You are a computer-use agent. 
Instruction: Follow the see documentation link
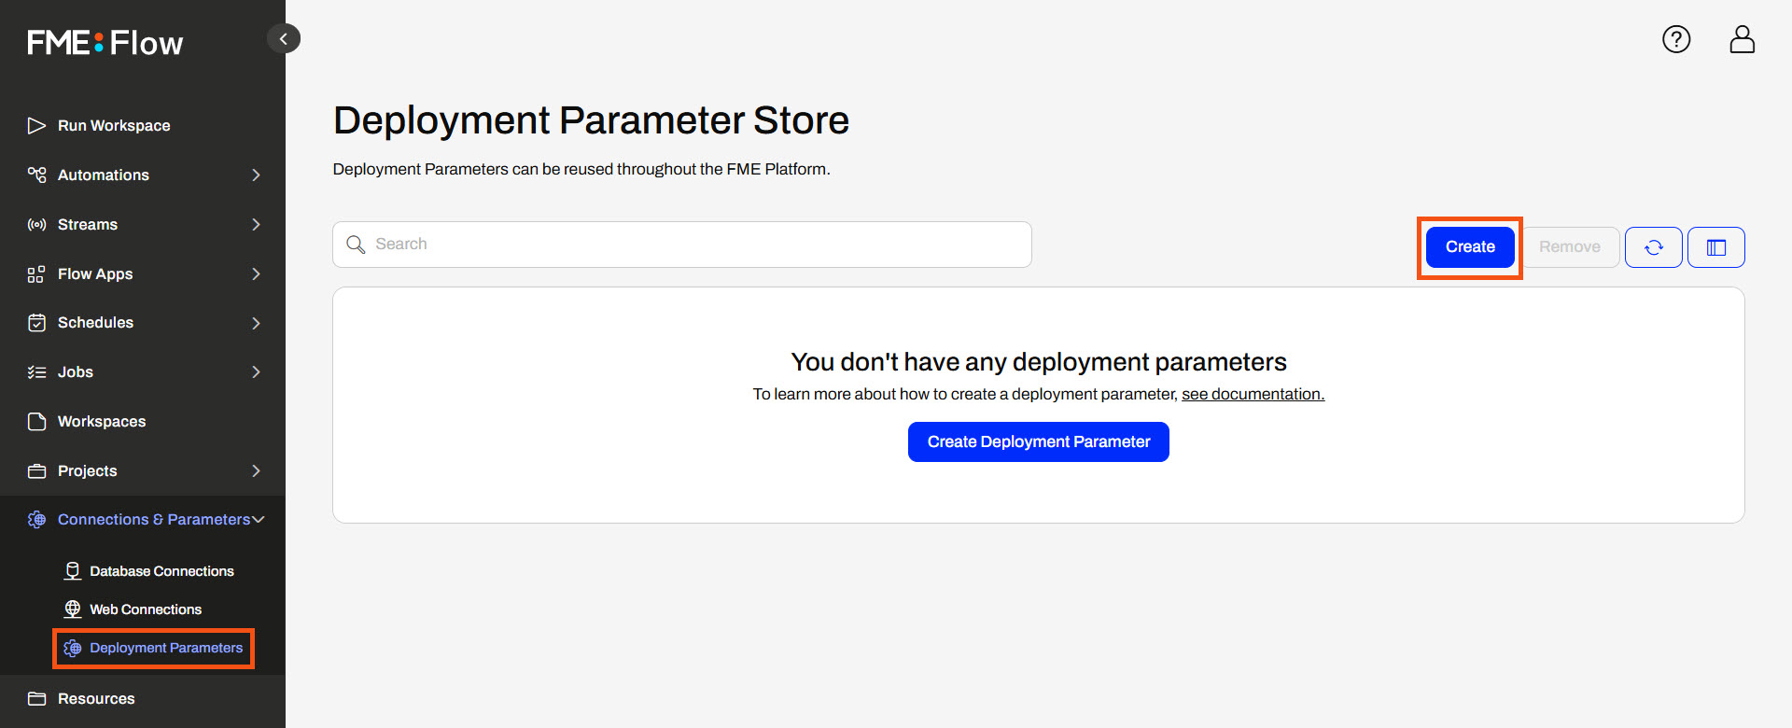coord(1253,394)
